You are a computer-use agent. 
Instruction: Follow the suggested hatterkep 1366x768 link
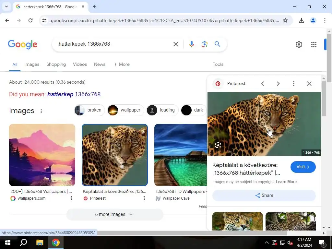74,94
